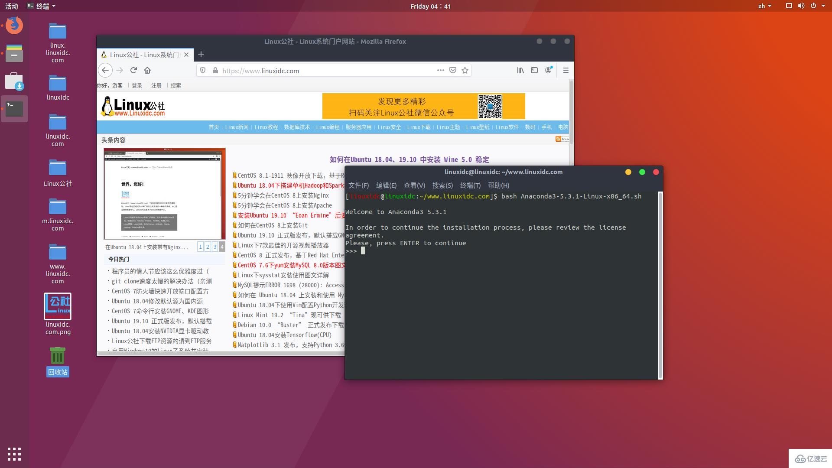The image size is (832, 468).
Task: Click the zh language indicator in top bar
Action: coord(764,6)
